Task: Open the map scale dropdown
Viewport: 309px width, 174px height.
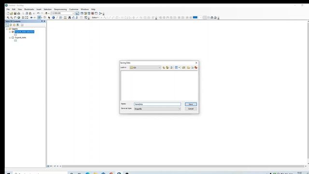Action: tap(73, 14)
